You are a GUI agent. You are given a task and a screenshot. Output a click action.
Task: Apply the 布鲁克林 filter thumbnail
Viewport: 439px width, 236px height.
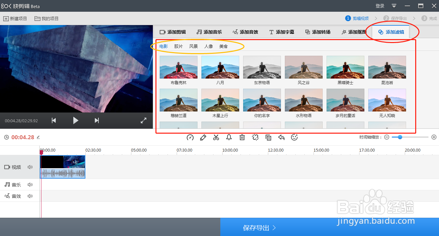tap(178, 67)
